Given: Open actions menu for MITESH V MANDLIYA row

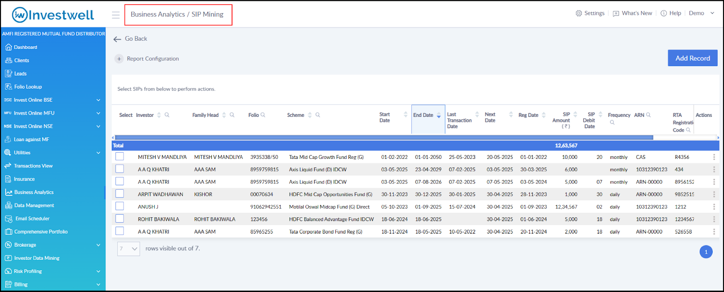Looking at the screenshot, I should pyautogui.click(x=714, y=157).
